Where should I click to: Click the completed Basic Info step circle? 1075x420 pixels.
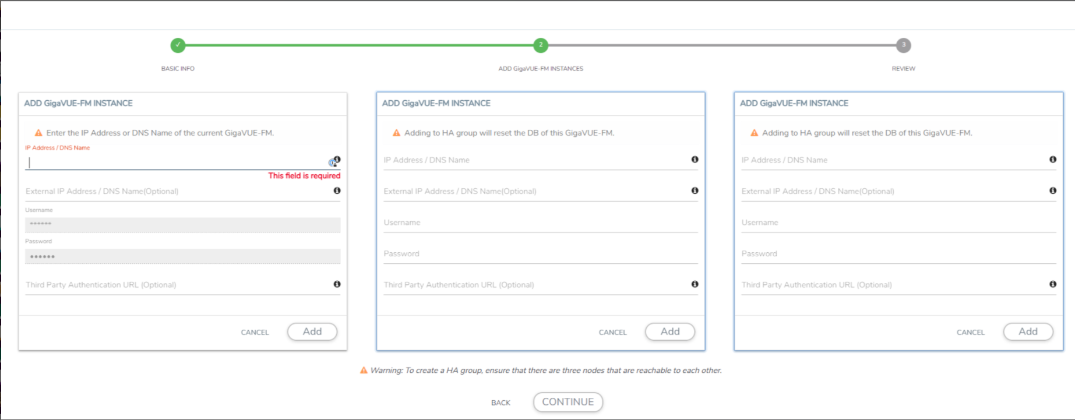[178, 45]
